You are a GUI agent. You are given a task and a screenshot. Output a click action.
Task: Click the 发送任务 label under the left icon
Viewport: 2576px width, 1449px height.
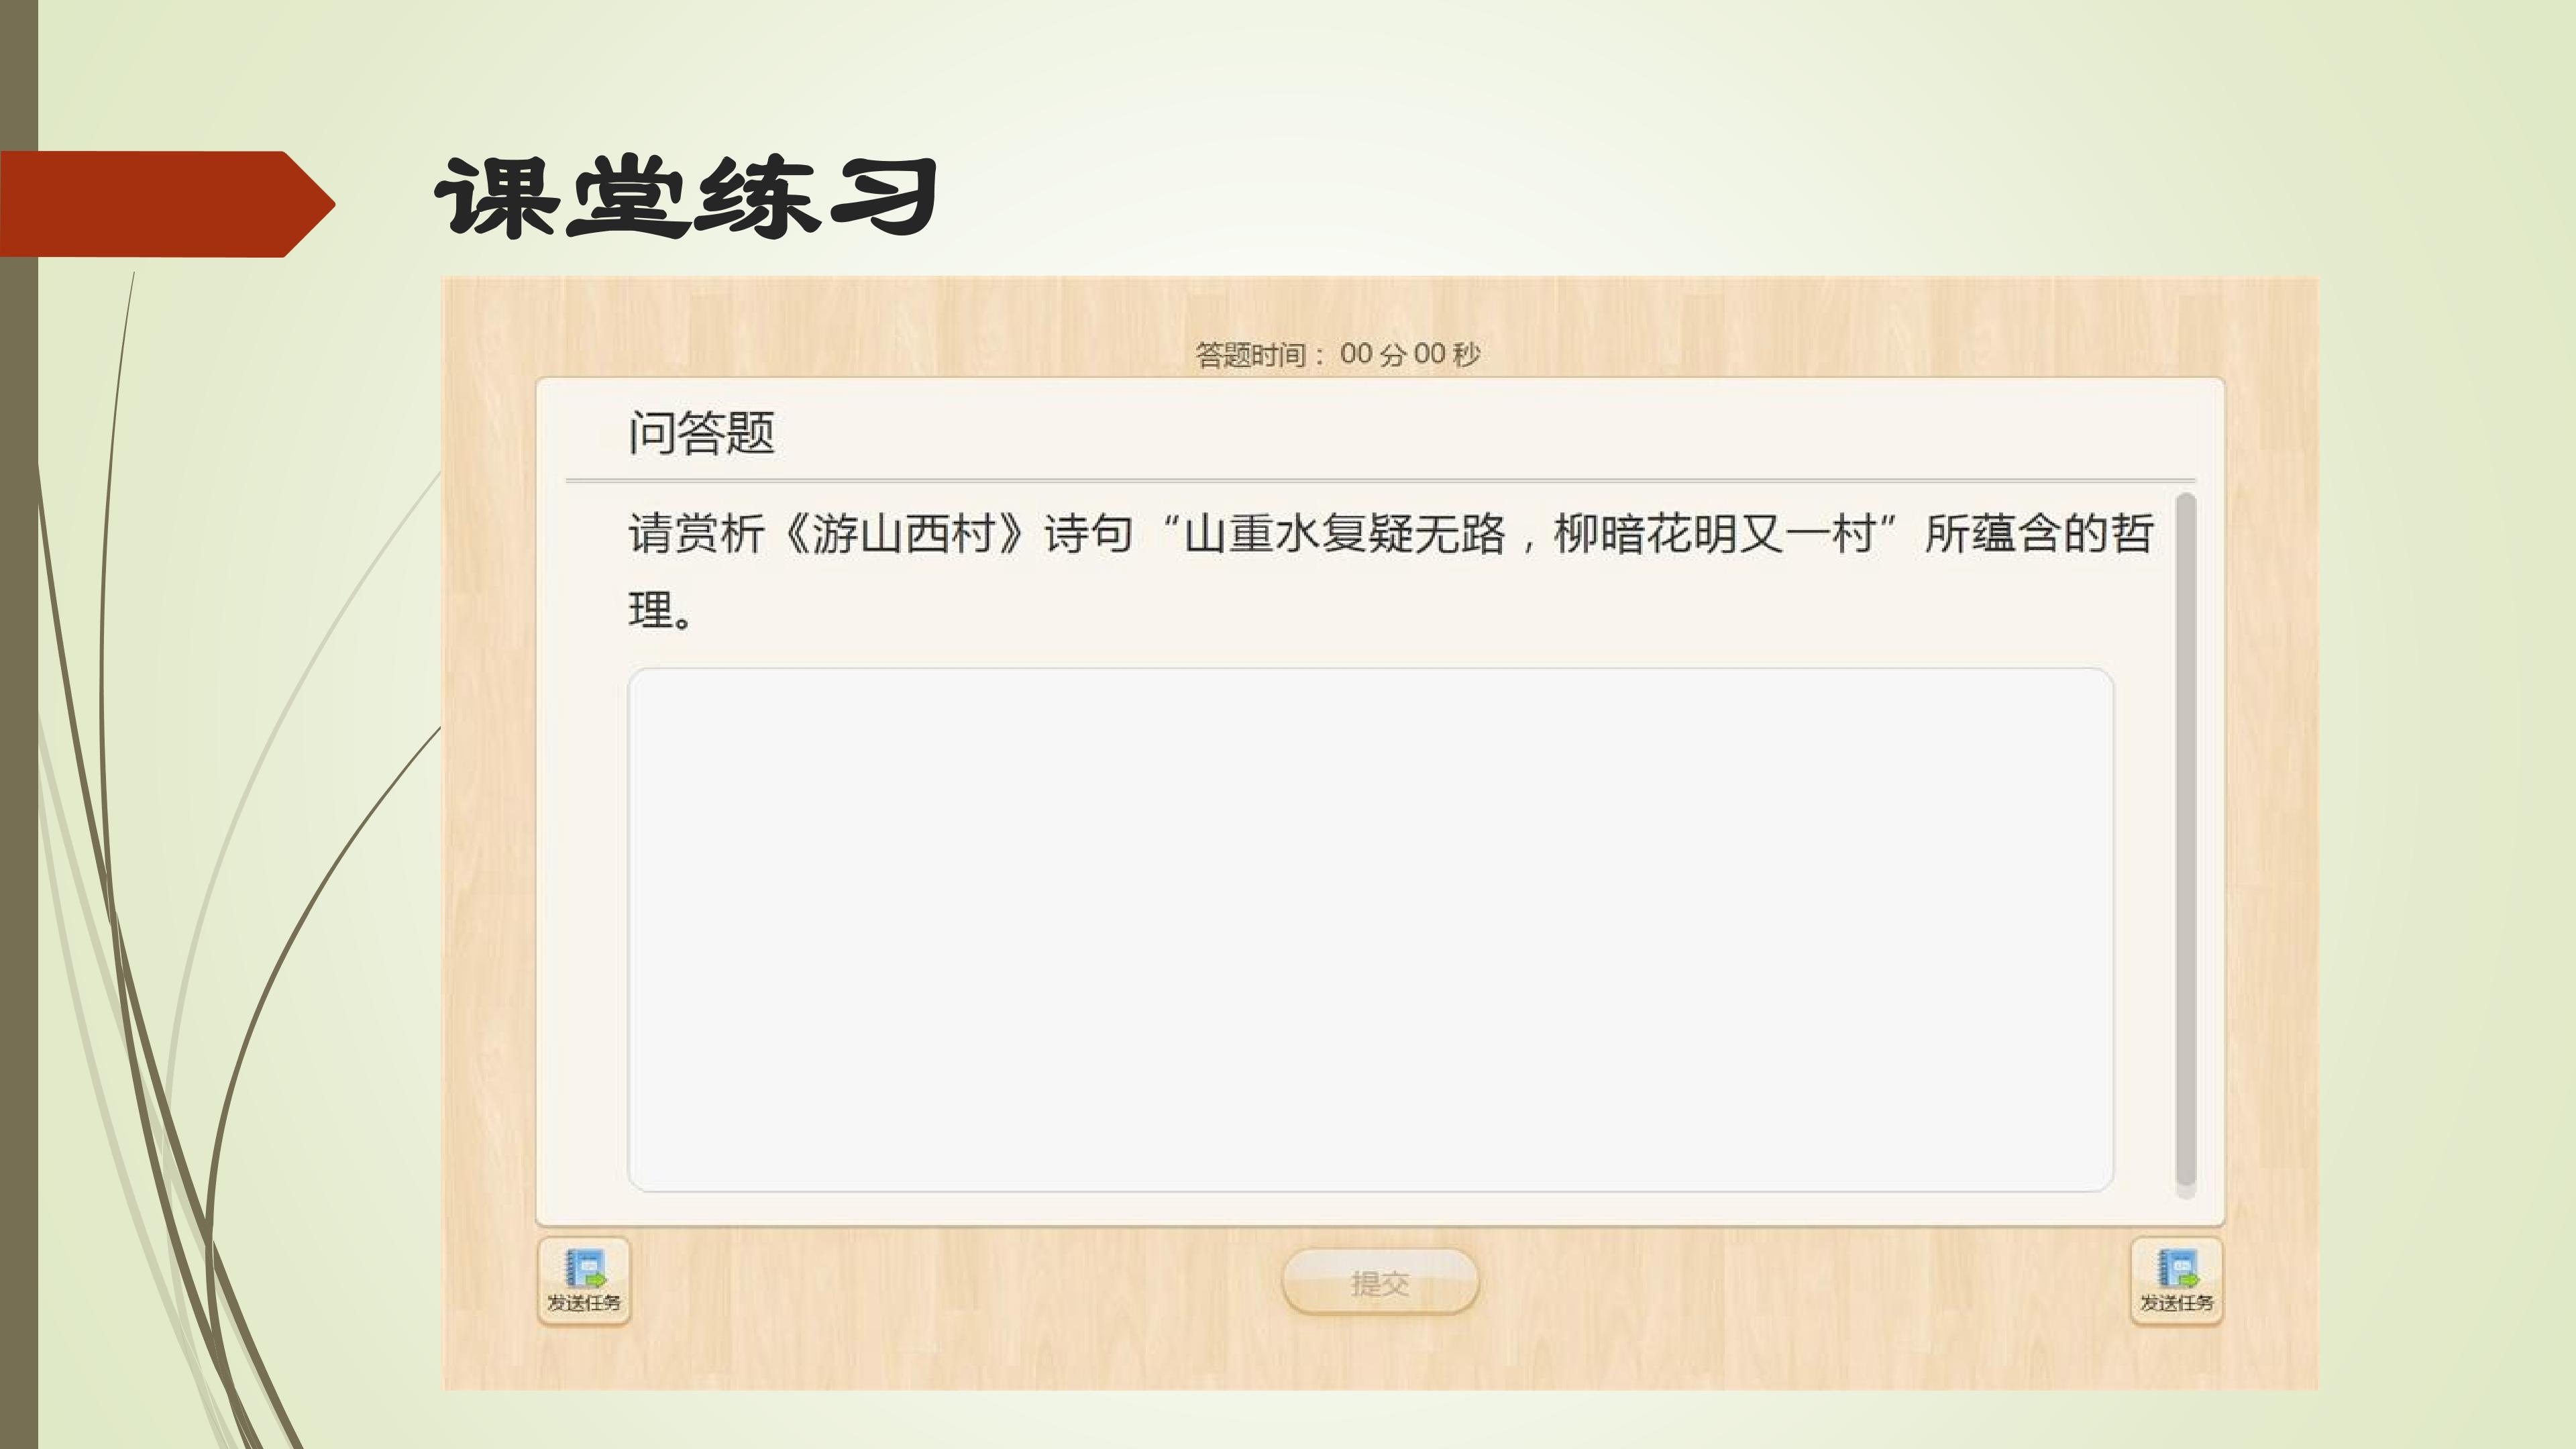click(584, 1303)
